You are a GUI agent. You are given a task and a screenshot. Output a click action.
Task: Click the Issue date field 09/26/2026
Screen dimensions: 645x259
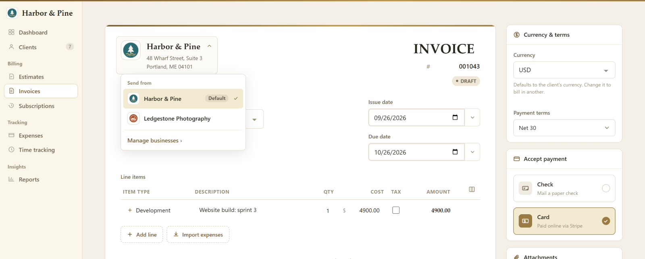coord(416,117)
